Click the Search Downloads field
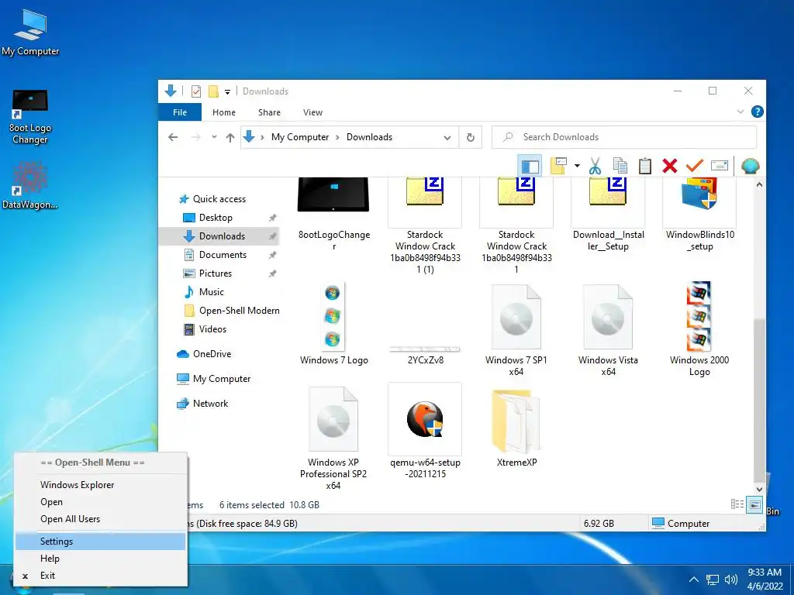794x595 pixels. [624, 137]
